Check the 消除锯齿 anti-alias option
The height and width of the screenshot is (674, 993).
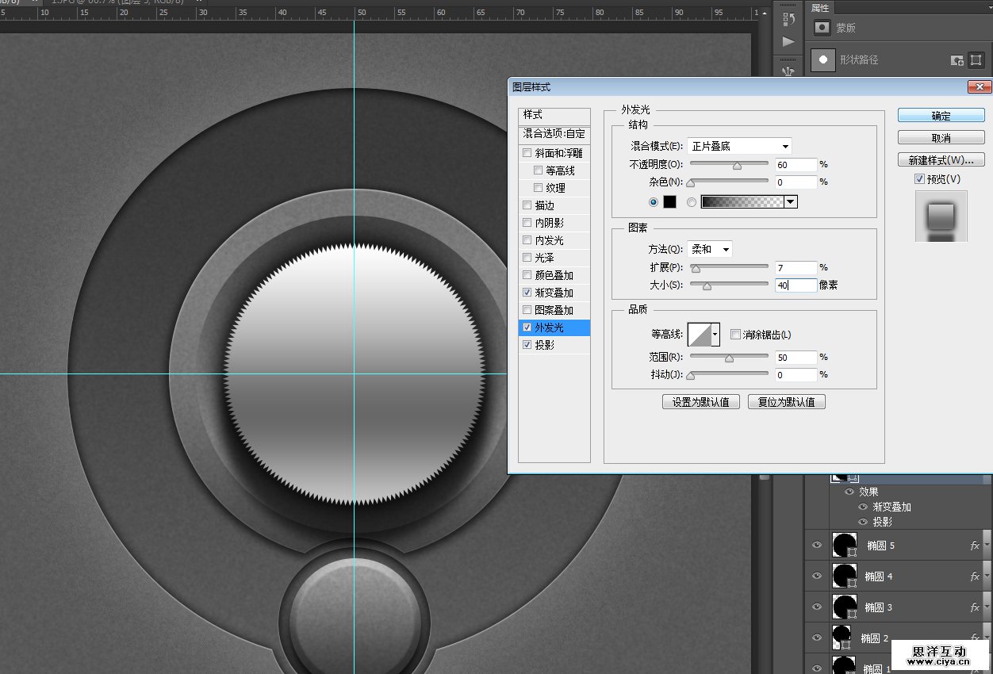(735, 335)
